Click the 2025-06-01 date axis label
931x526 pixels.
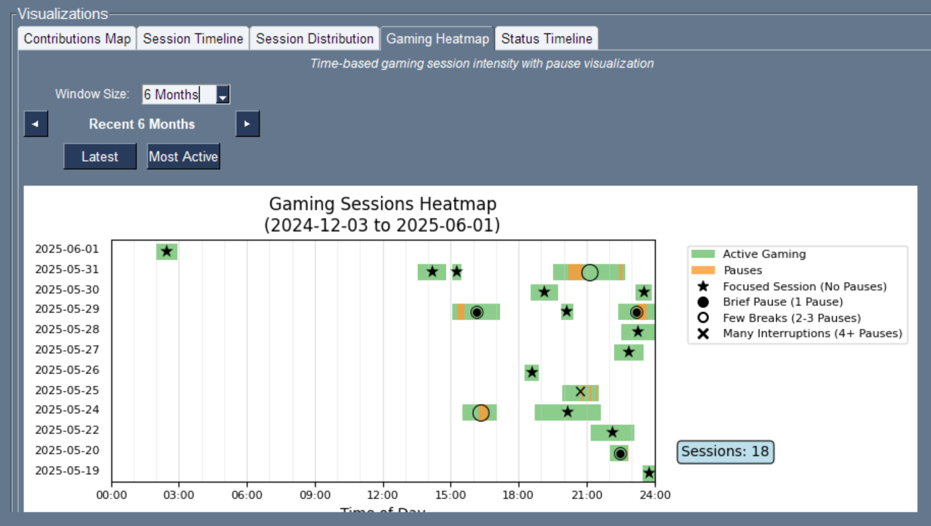(67, 249)
